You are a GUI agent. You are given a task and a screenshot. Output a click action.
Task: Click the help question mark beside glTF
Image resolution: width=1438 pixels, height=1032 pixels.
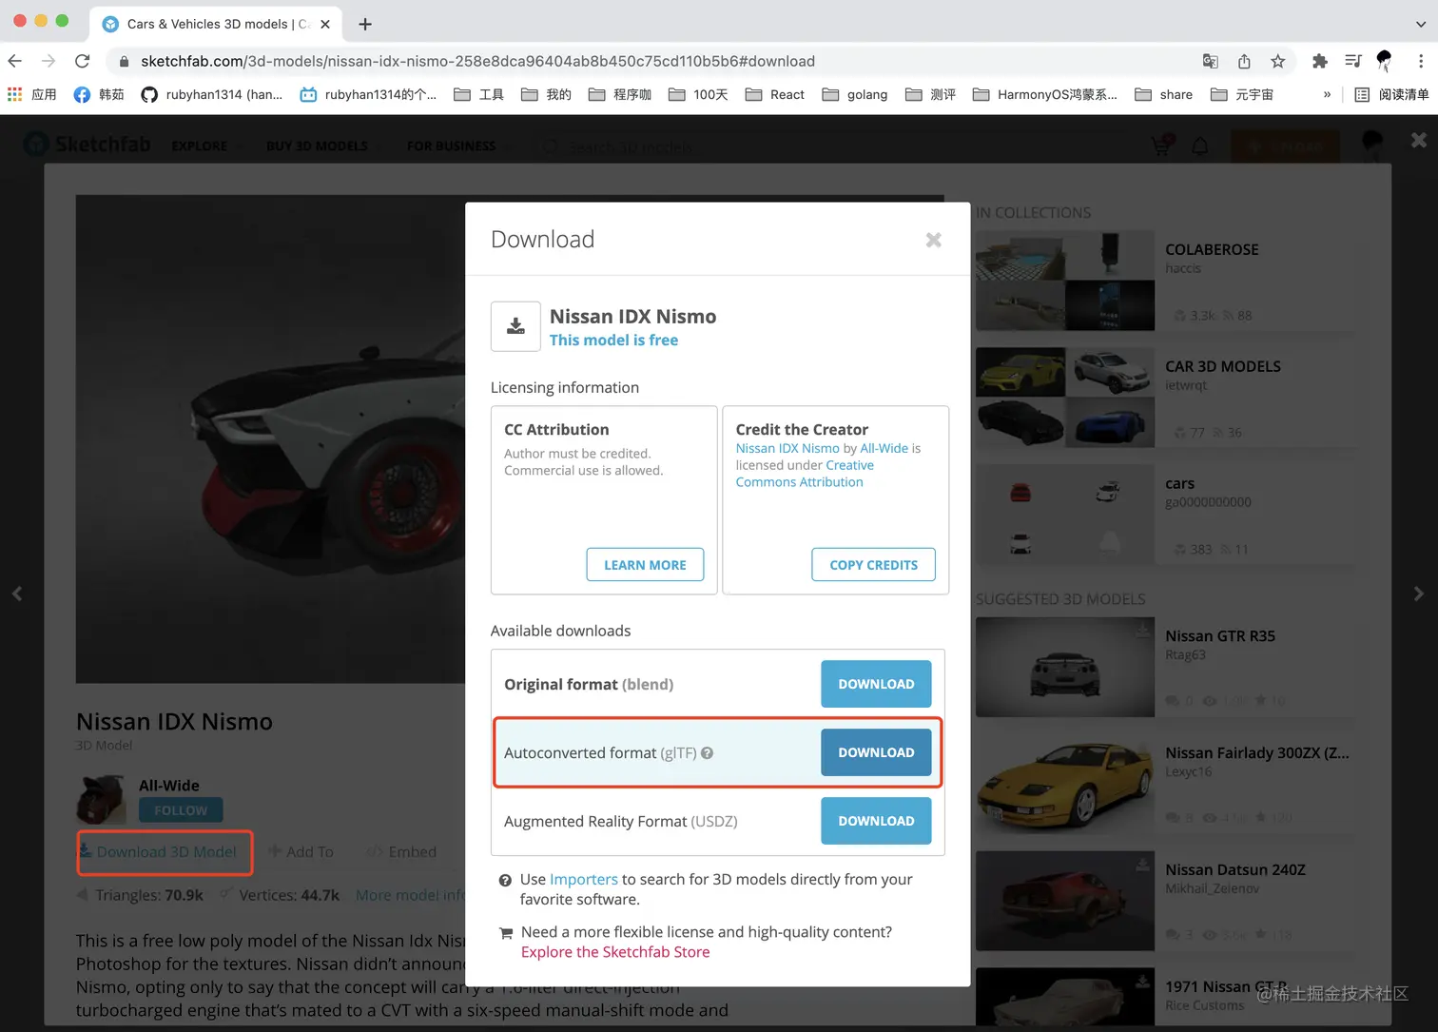pos(708,753)
